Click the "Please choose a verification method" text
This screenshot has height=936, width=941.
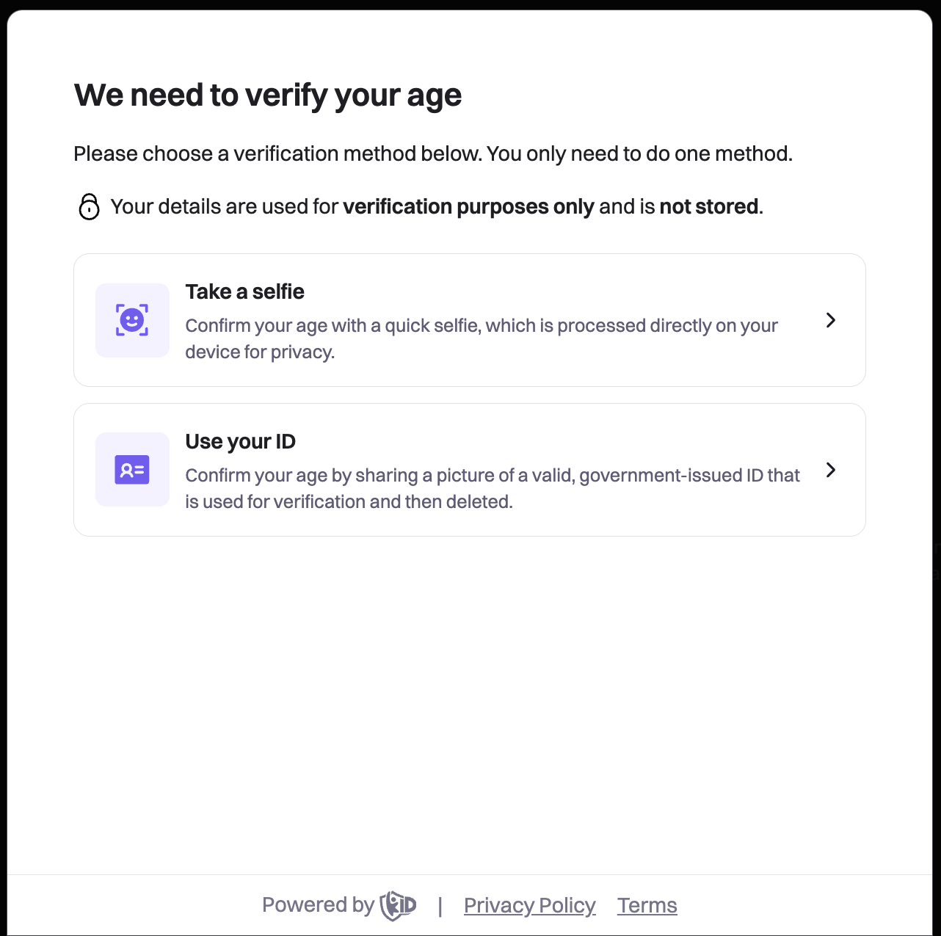433,154
